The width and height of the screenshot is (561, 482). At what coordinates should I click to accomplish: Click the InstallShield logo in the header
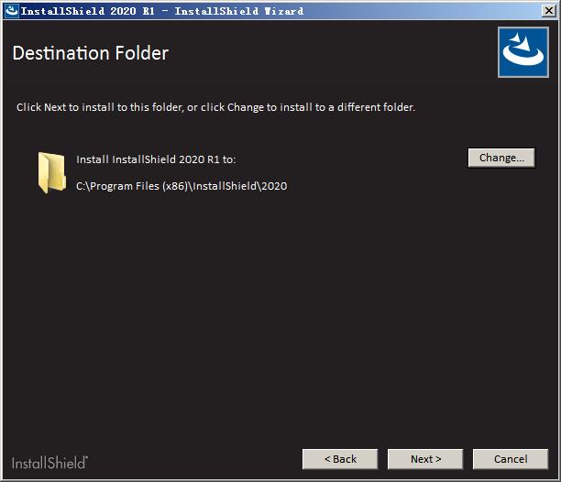(x=523, y=52)
